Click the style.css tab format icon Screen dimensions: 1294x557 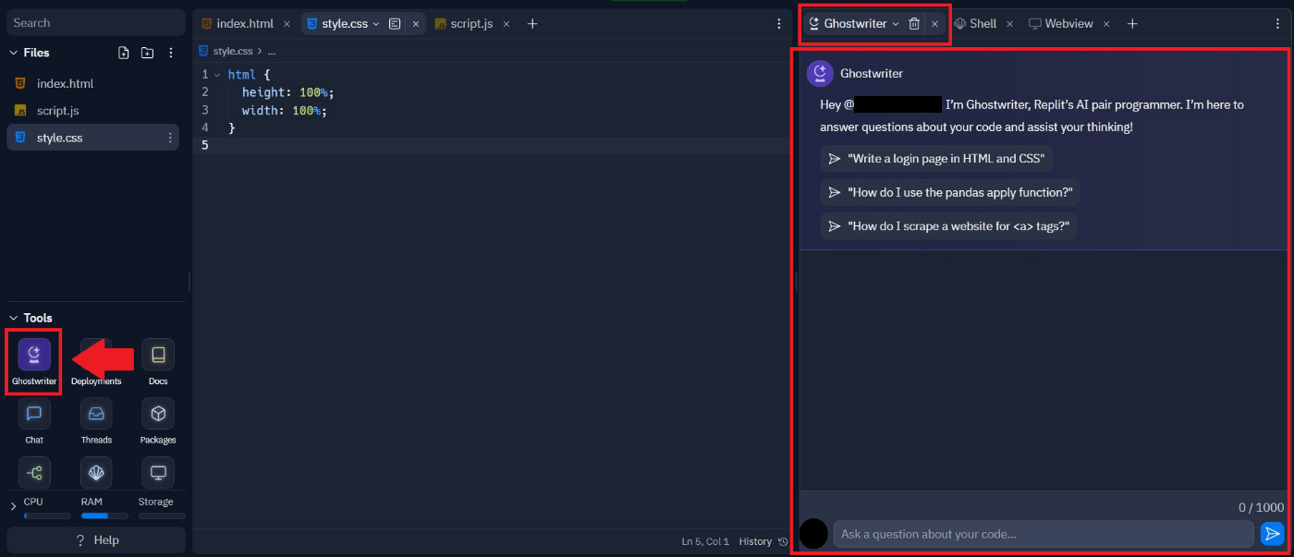tap(395, 24)
